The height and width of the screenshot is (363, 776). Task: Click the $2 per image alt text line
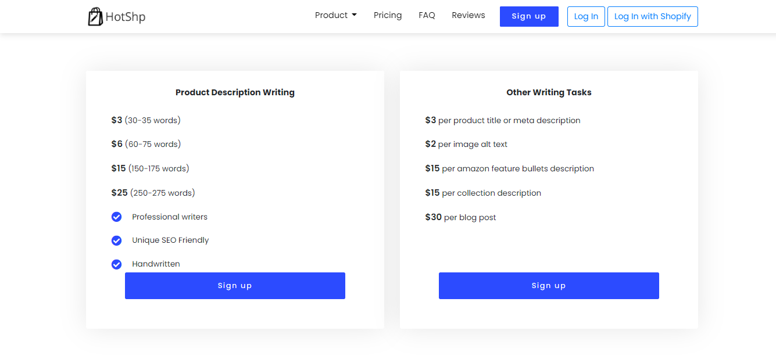click(x=466, y=144)
